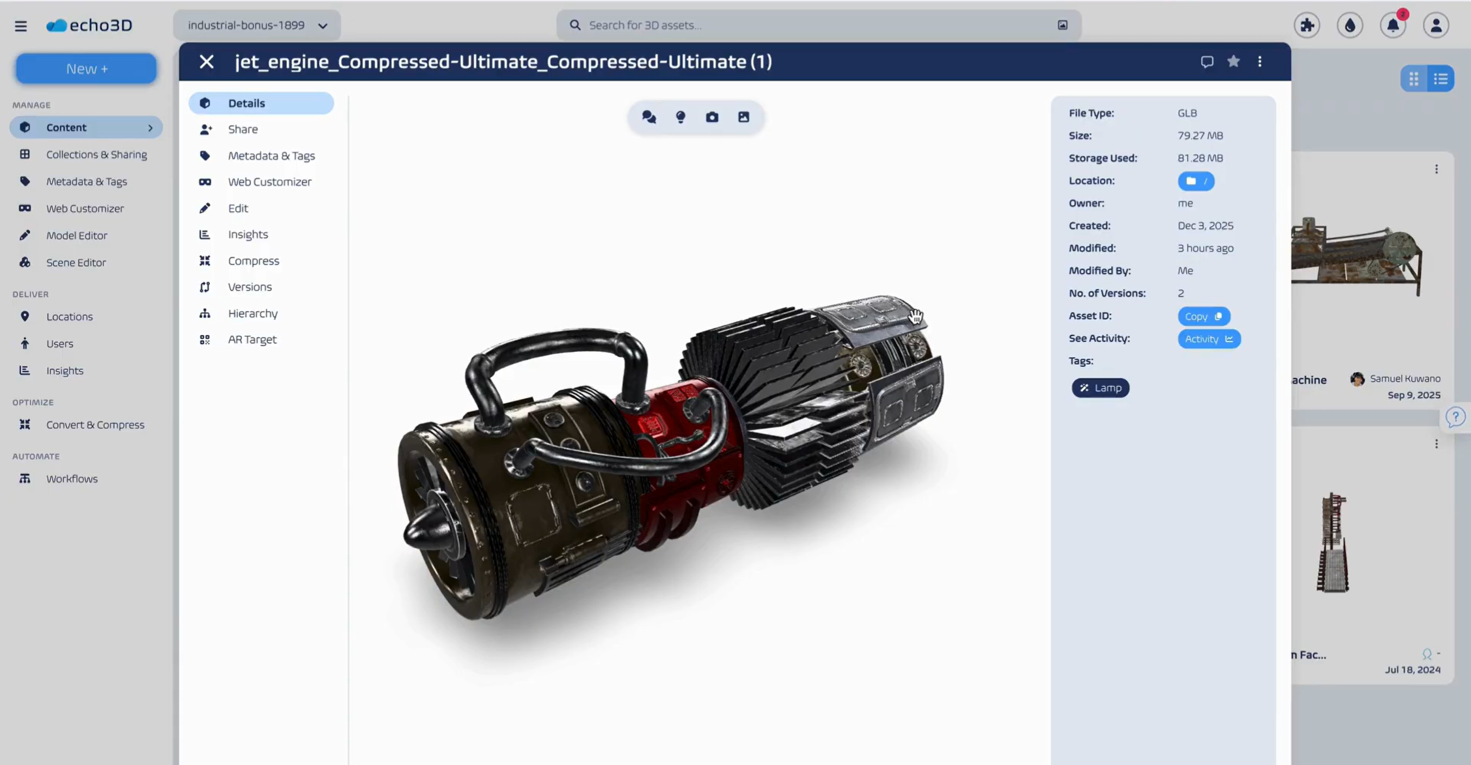Switch asset gallery to list view
1471x765 pixels.
pyautogui.click(x=1441, y=78)
